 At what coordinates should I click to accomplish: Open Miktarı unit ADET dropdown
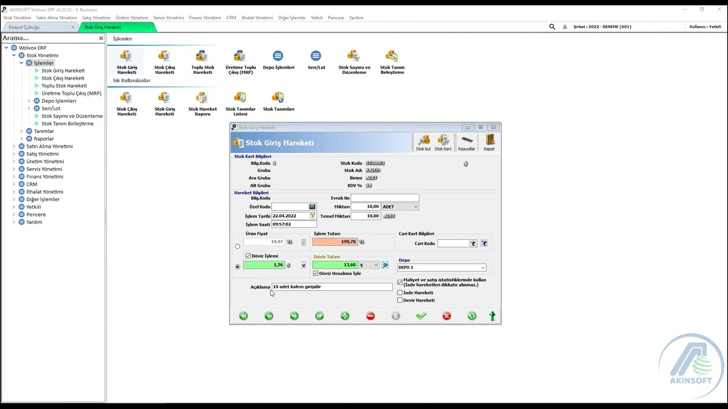(x=400, y=207)
